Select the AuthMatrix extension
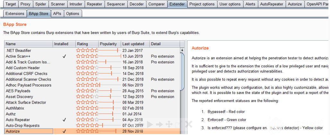 coord(92,108)
